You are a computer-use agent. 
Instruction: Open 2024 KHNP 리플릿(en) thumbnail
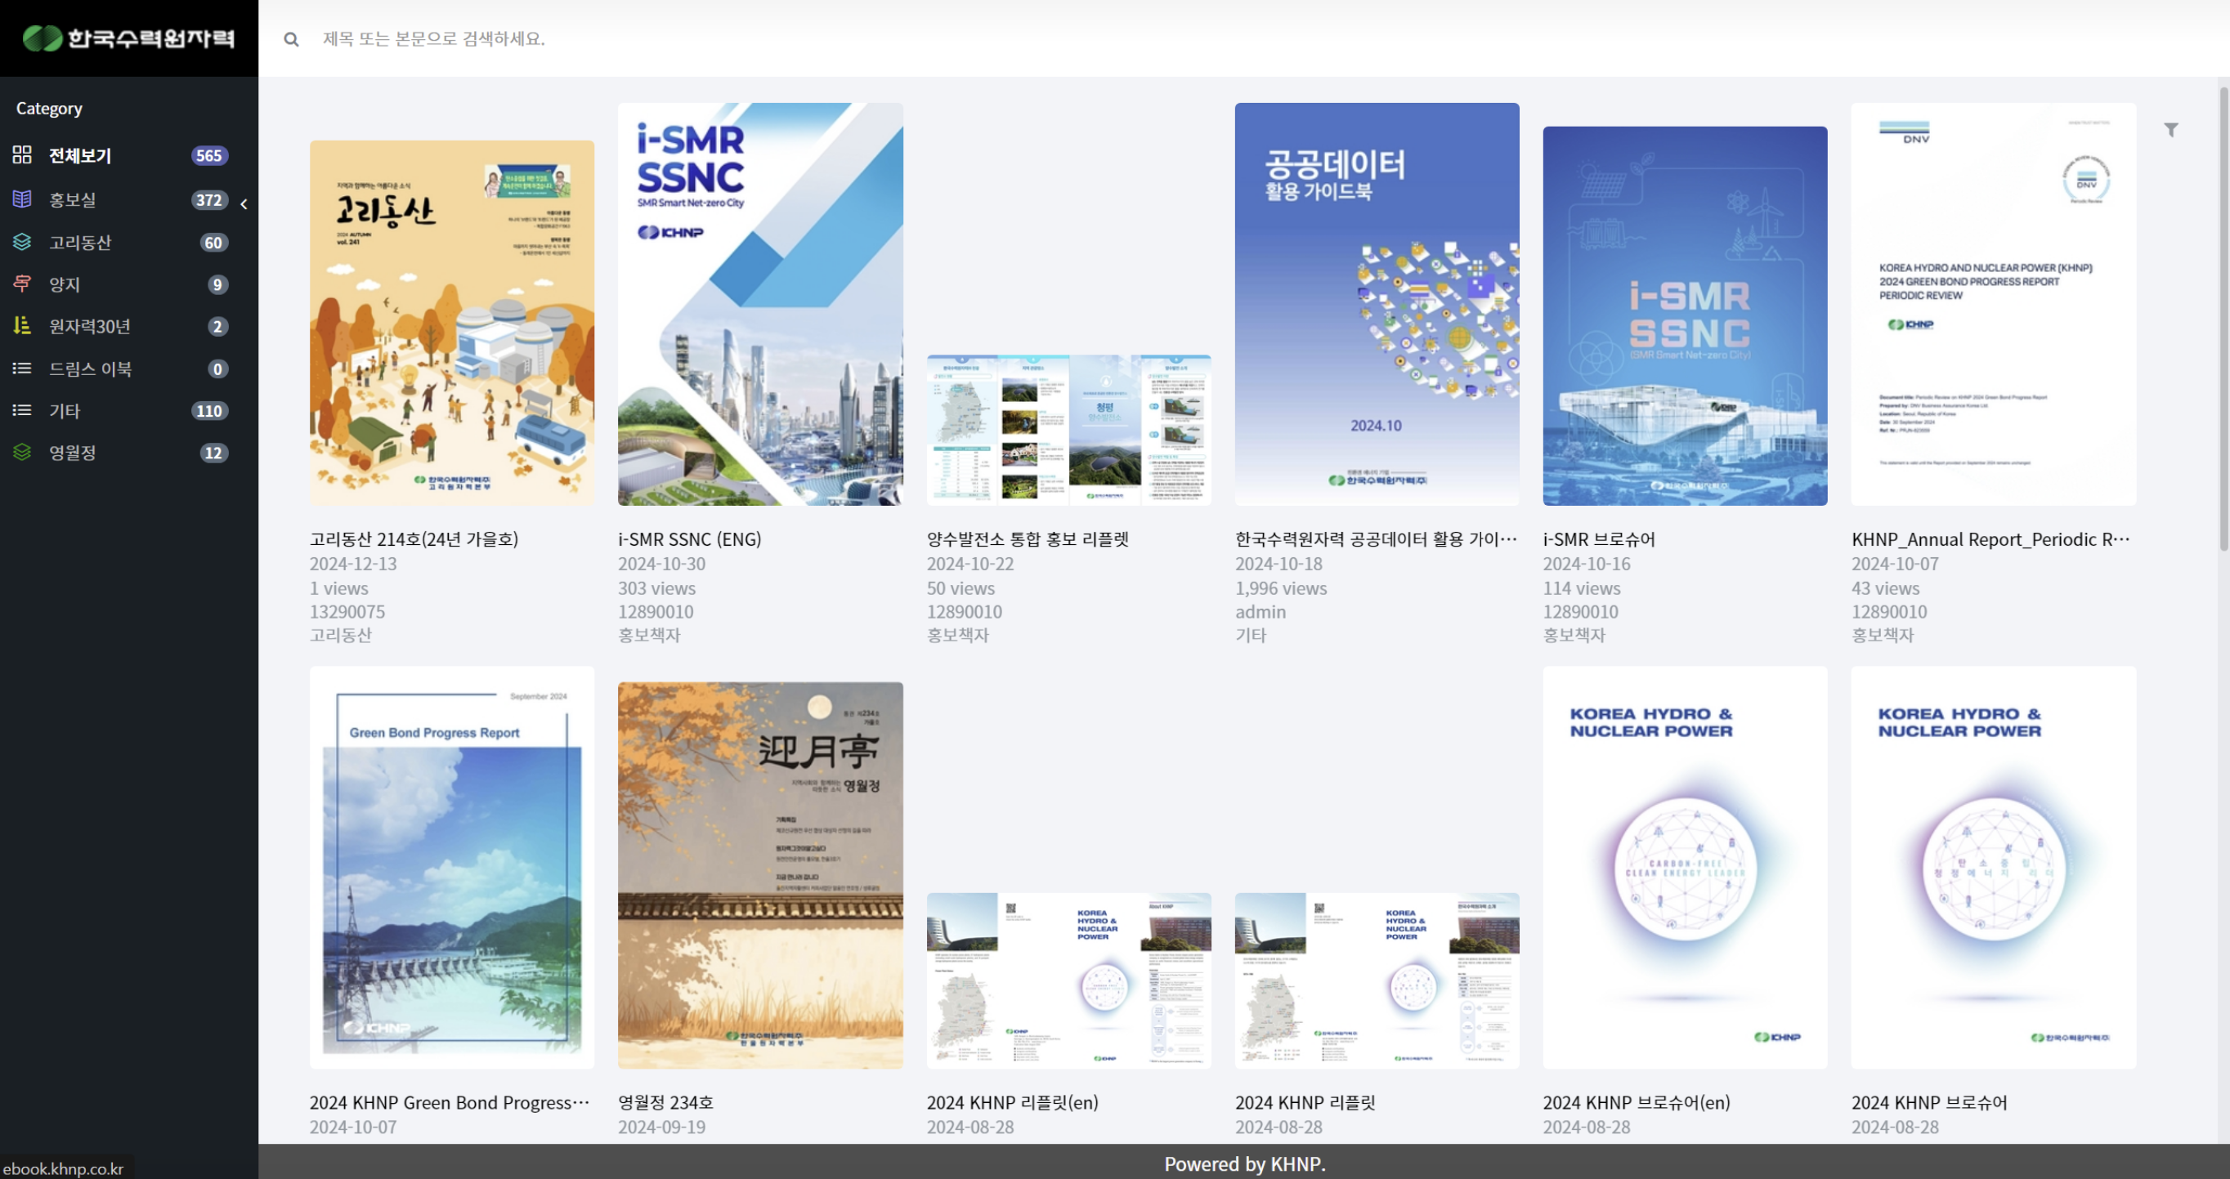click(1068, 981)
